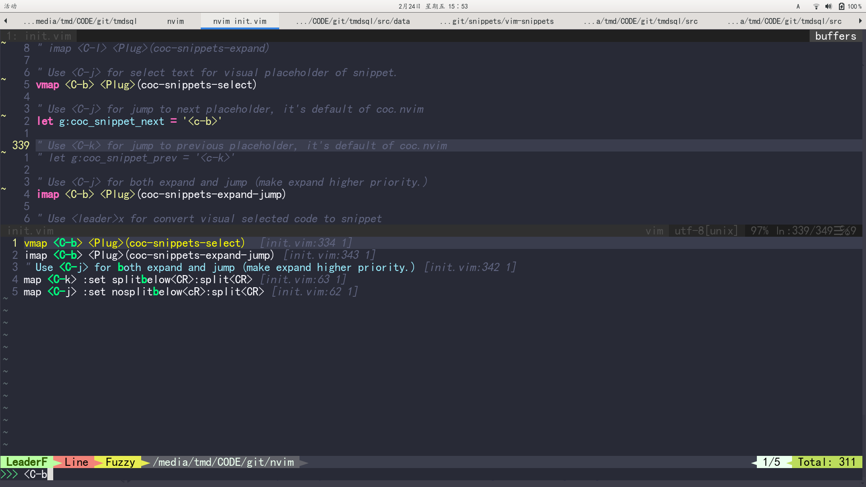Switch to the 'nvim' tab
This screenshot has height=487, width=866.
175,21
